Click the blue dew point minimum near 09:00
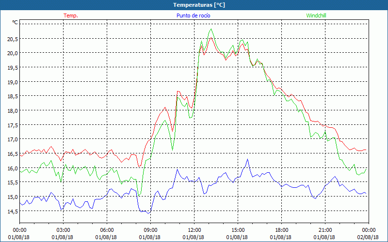388x242 pixels. [148, 213]
